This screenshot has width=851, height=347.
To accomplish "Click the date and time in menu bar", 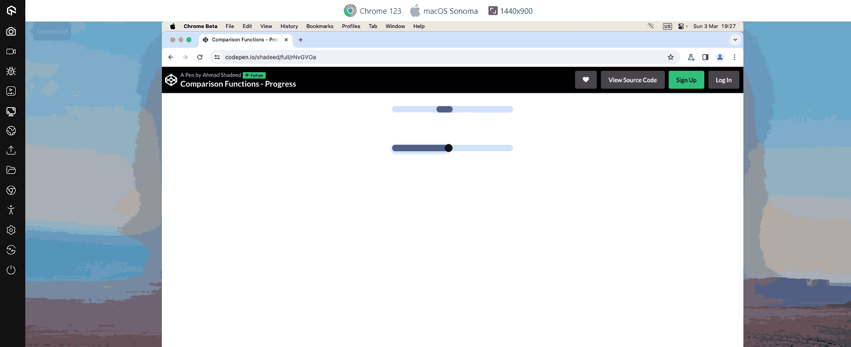I will [x=714, y=26].
